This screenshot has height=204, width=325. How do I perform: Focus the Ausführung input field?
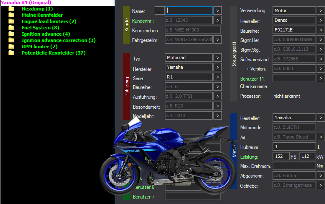189,96
